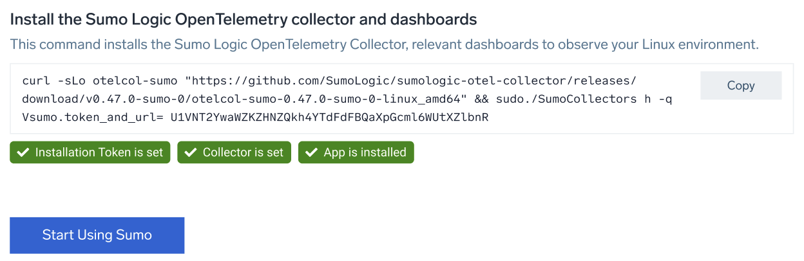
Task: Click the && operator in the command
Action: (x=481, y=100)
